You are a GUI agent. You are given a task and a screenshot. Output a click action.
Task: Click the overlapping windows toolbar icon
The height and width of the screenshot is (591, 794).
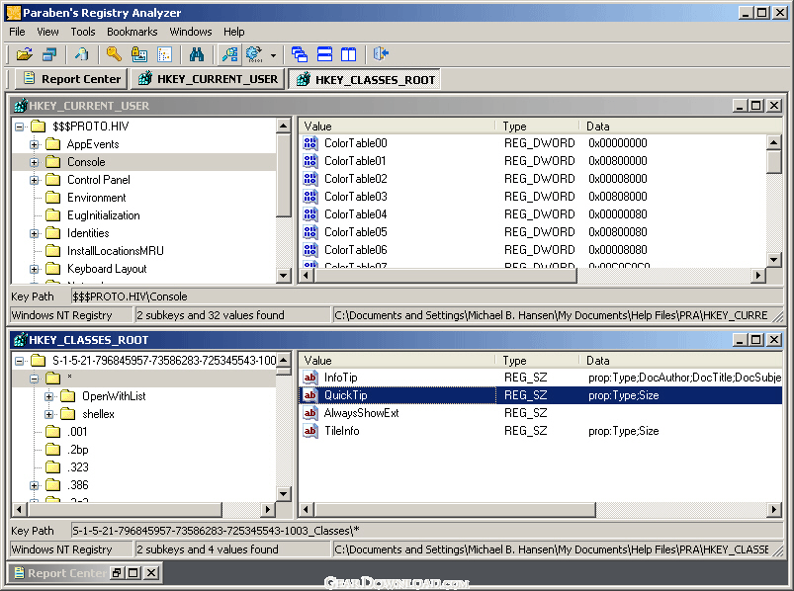click(49, 53)
